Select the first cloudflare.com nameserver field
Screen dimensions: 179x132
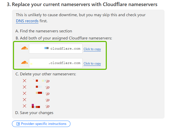(x=56, y=49)
